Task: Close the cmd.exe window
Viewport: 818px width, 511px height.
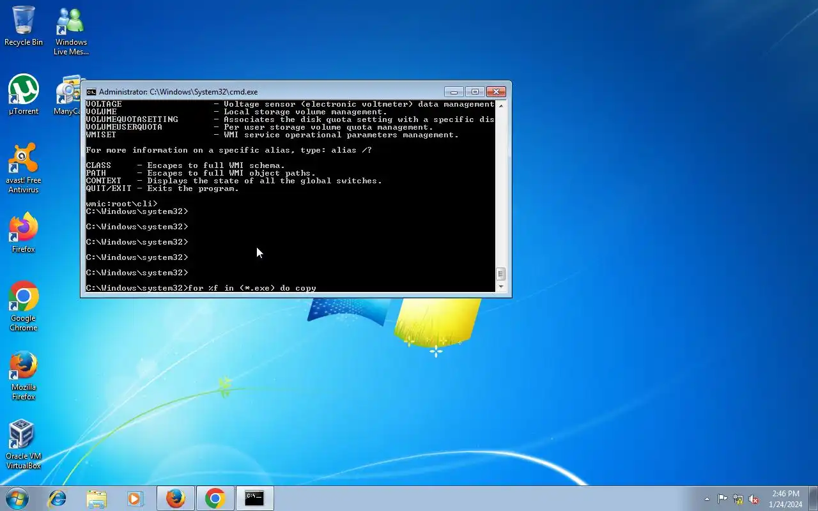Action: pos(496,91)
